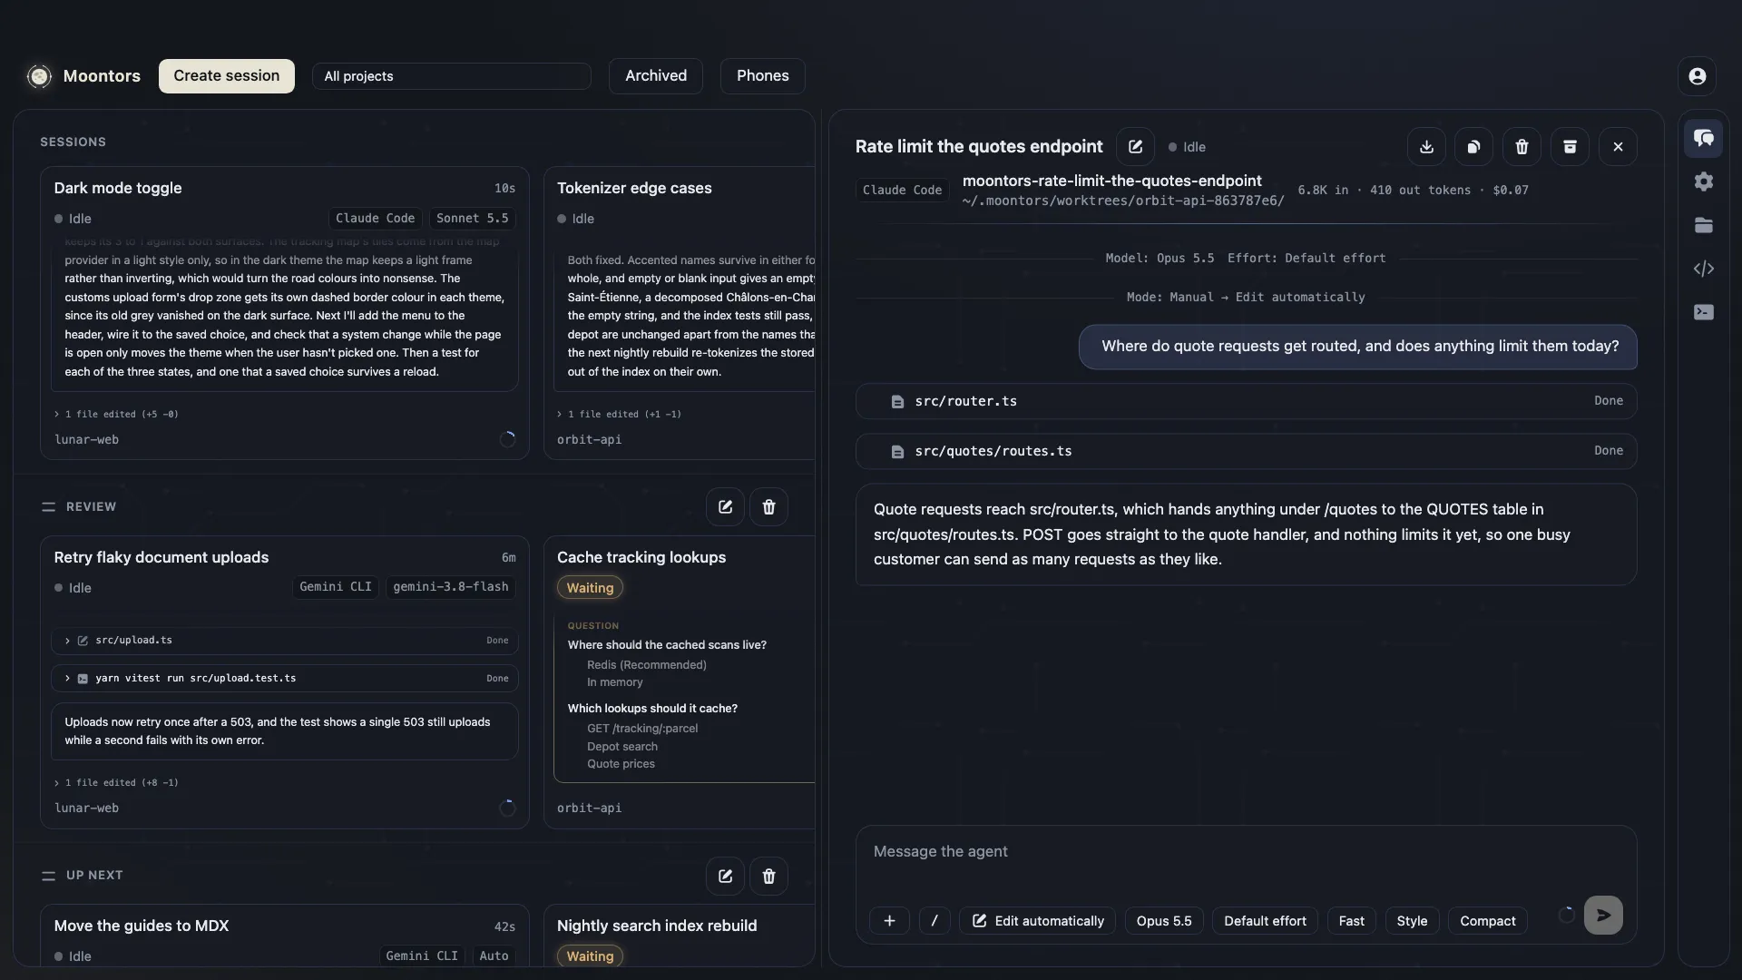Image resolution: width=1742 pixels, height=980 pixels.
Task: Edit the REVIEW group name
Action: (725, 507)
